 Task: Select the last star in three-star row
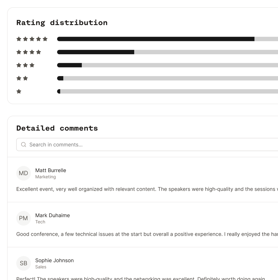[32, 65]
